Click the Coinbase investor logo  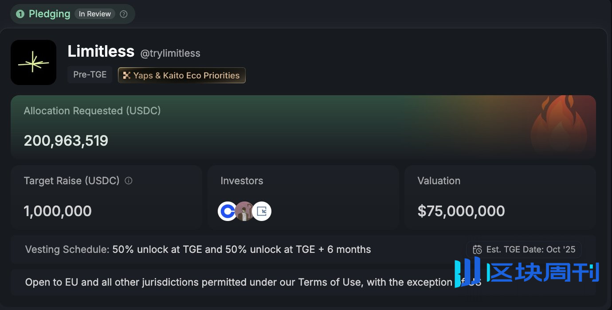228,211
